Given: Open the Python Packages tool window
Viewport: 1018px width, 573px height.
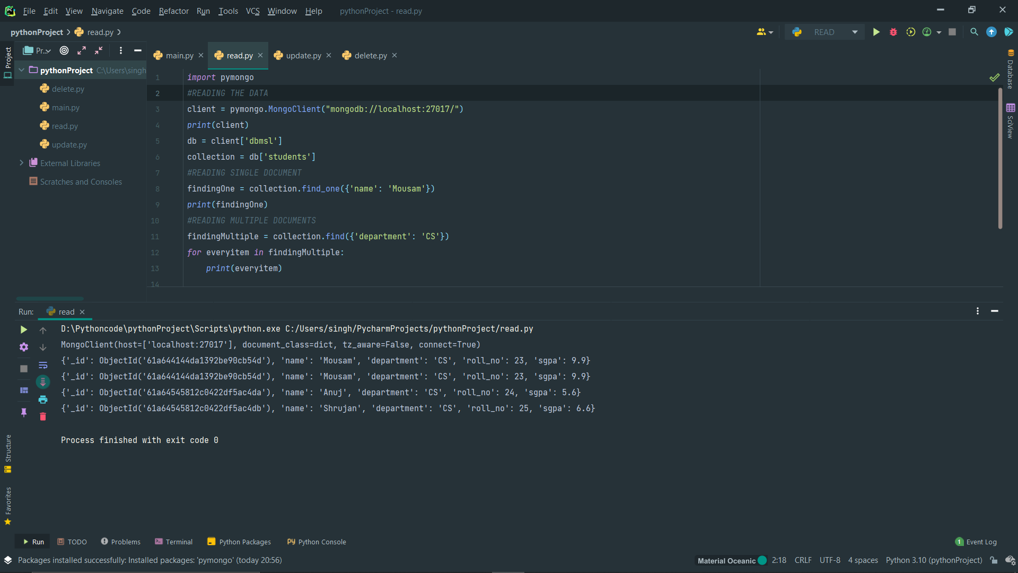Looking at the screenshot, I should pos(239,542).
